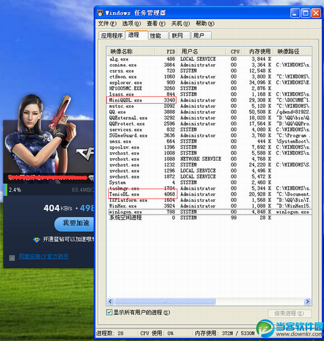The image size is (324, 341).
Task: Tick the 同意安装CF官方助手 checkbox
Action: click(12, 258)
